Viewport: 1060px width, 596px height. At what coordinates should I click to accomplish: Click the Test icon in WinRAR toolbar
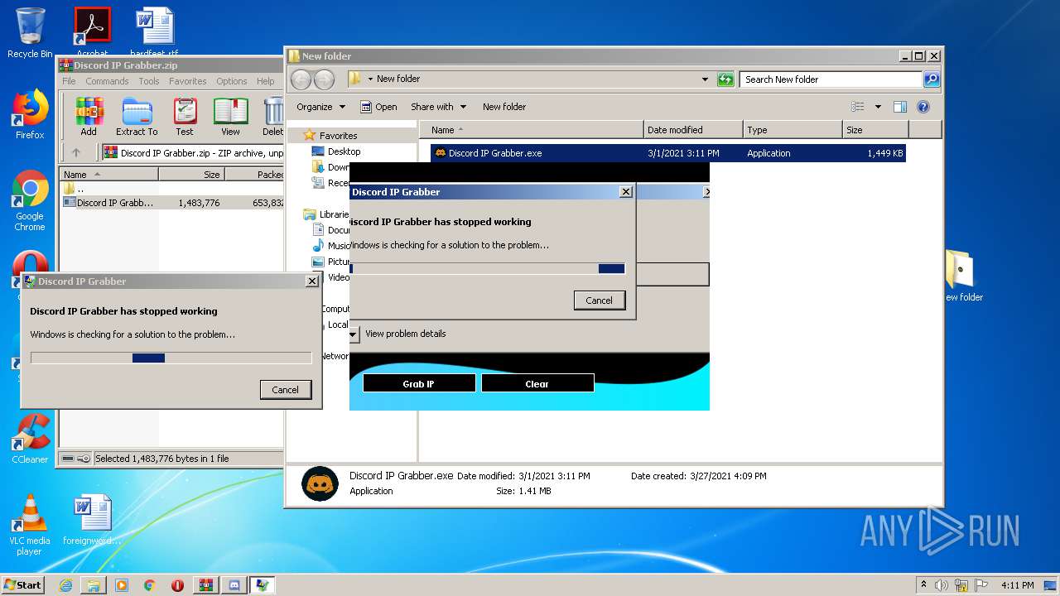tap(185, 116)
